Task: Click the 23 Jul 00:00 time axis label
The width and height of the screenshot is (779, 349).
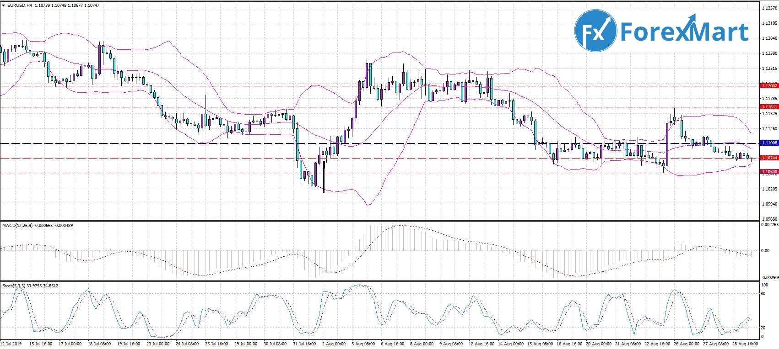Action: tap(158, 344)
